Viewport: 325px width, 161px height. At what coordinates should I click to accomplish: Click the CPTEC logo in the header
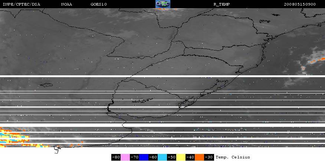163,4
